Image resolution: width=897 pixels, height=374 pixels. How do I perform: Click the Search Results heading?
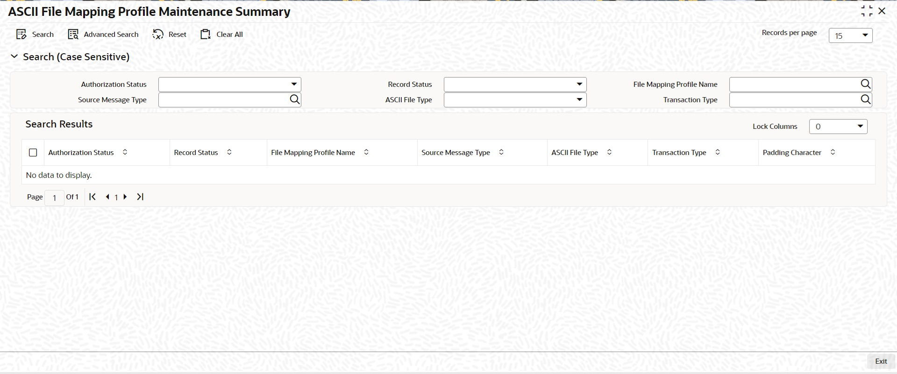[59, 124]
